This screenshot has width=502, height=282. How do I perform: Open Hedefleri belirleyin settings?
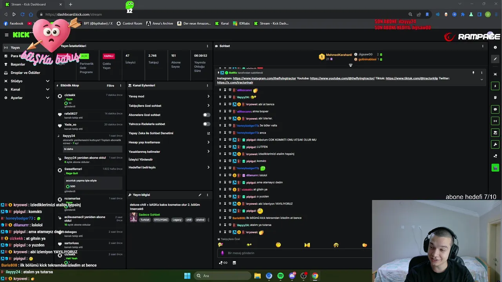coord(208,167)
